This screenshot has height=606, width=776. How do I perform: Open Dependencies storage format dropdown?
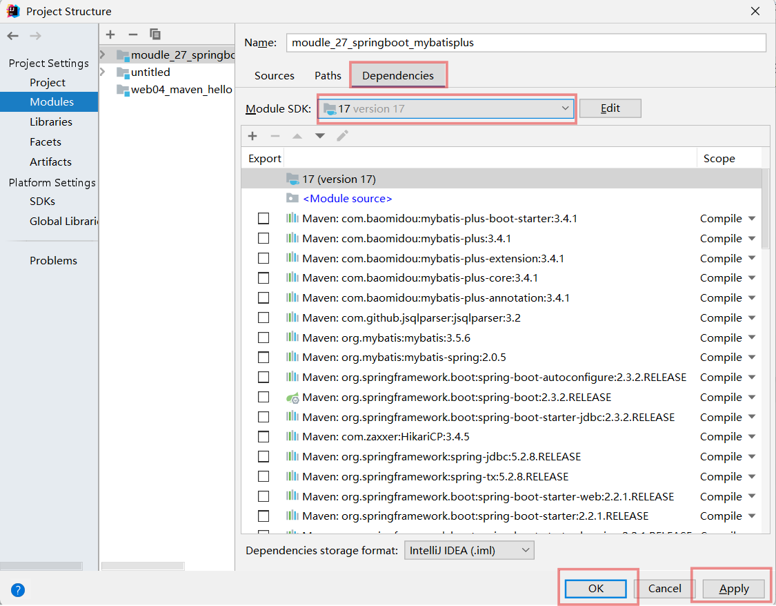468,551
